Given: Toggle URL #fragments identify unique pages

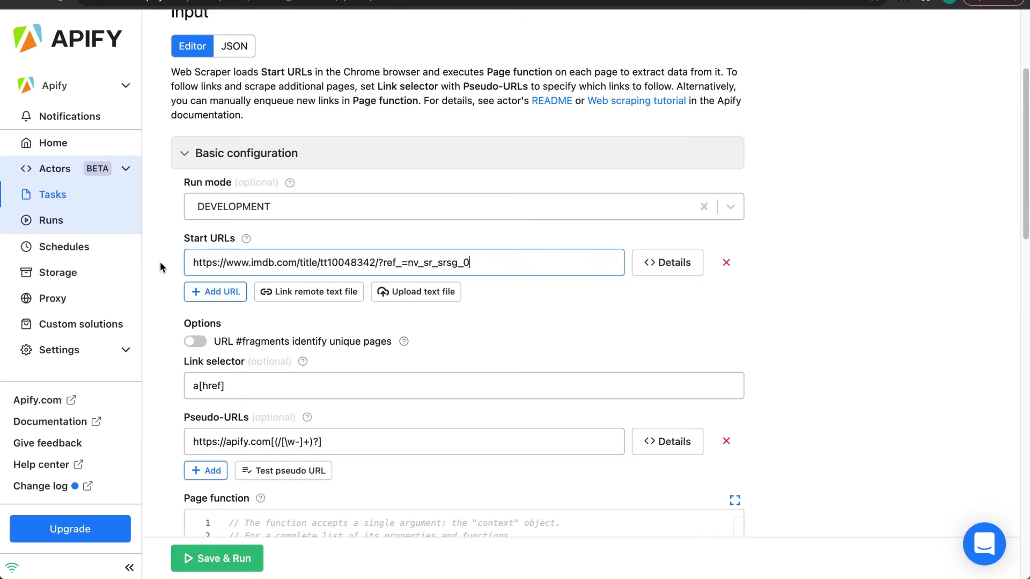Looking at the screenshot, I should pos(195,342).
